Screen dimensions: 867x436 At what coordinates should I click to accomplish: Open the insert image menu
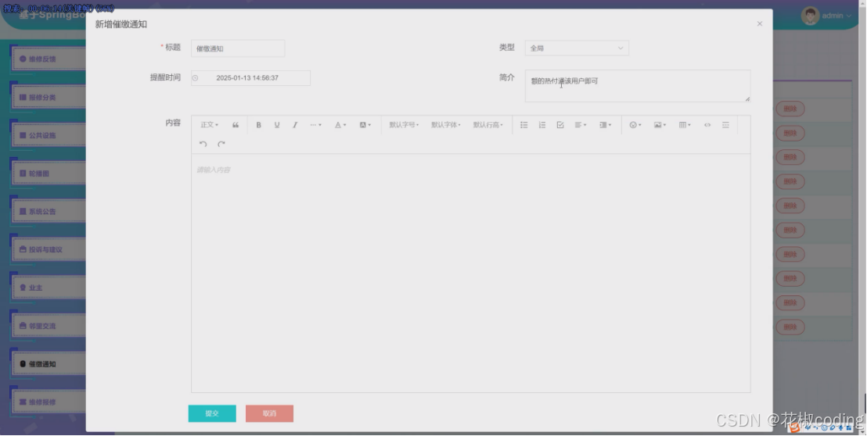[x=660, y=125]
